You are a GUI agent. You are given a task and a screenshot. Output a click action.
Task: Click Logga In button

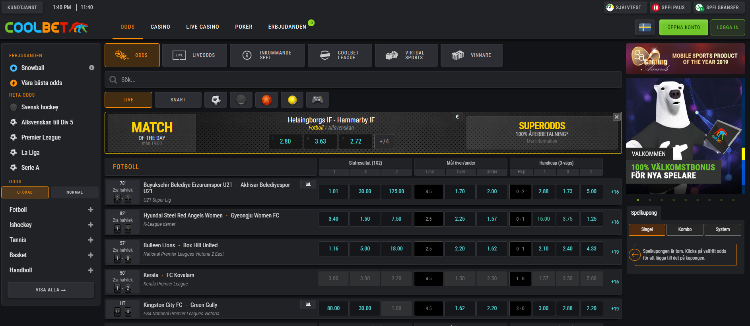click(728, 27)
